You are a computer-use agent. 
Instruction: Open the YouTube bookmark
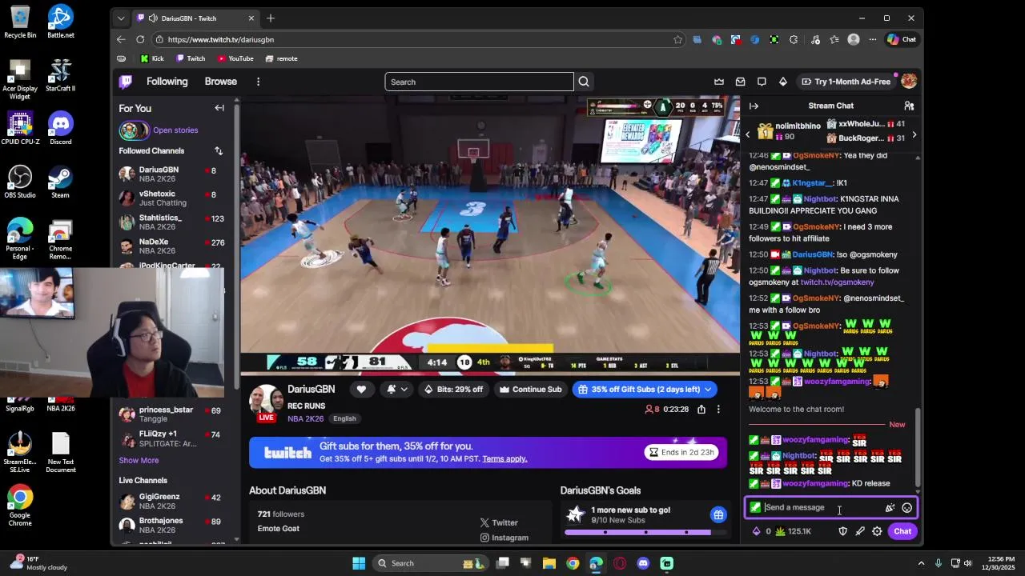point(235,58)
